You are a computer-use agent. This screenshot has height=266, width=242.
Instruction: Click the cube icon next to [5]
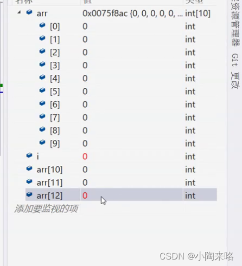[x=42, y=90]
